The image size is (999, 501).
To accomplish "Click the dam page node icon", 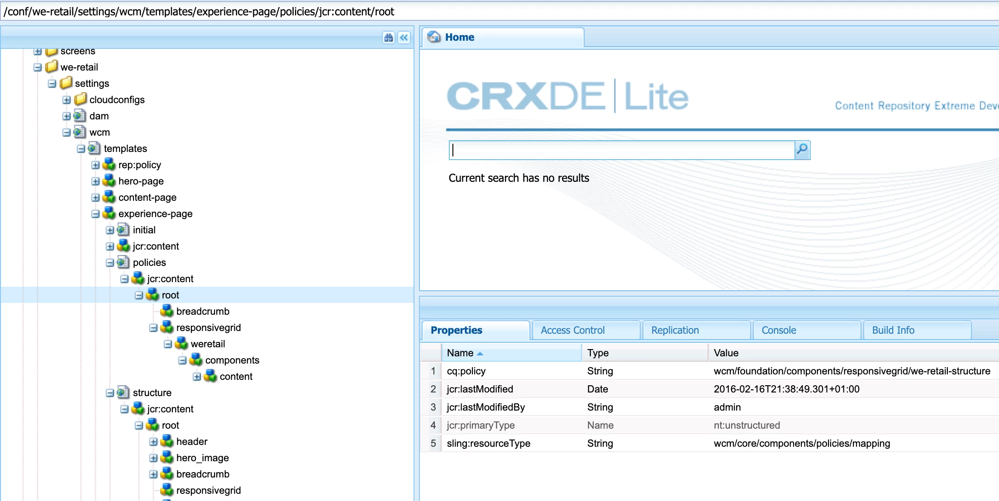I will click(80, 116).
